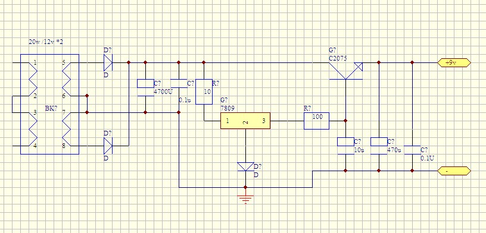The width and height of the screenshot is (486, 233).
Task: Select the 7809 regulator component
Action: click(245, 121)
